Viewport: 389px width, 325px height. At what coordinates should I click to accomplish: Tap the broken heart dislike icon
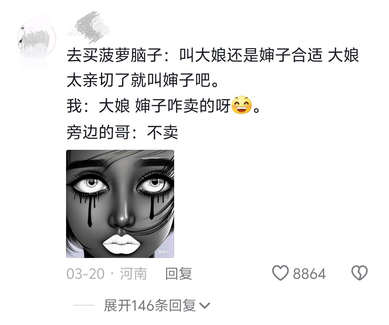[x=360, y=273]
